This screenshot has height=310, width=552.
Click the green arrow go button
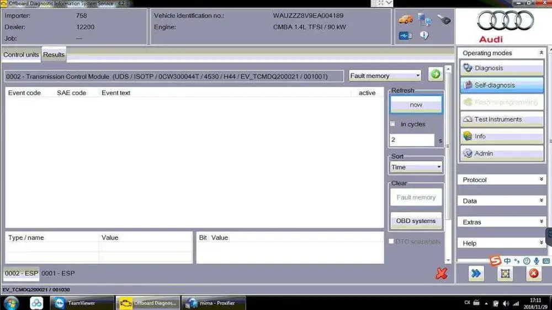tap(436, 74)
